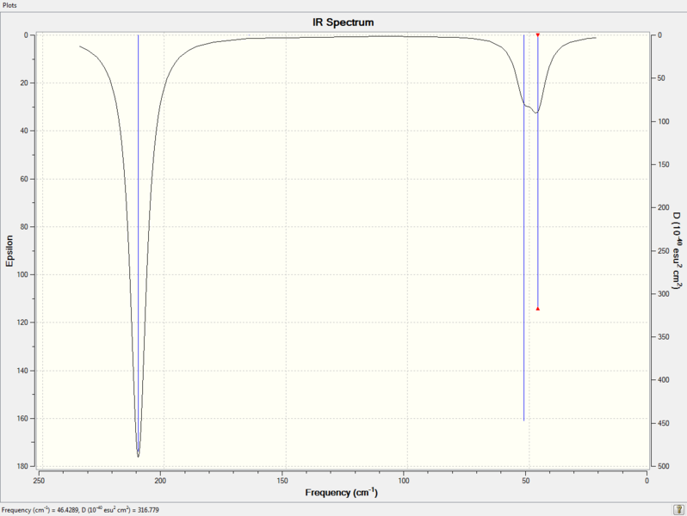Image resolution: width=687 pixels, height=516 pixels.
Task: Select the blue peak line near 51 cm-1
Action: click(523, 228)
